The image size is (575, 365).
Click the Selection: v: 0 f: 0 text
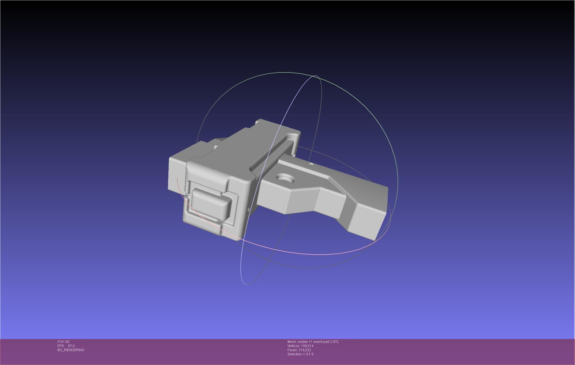(x=300, y=354)
